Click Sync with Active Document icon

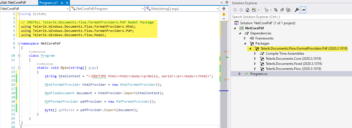click(x=276, y=10)
